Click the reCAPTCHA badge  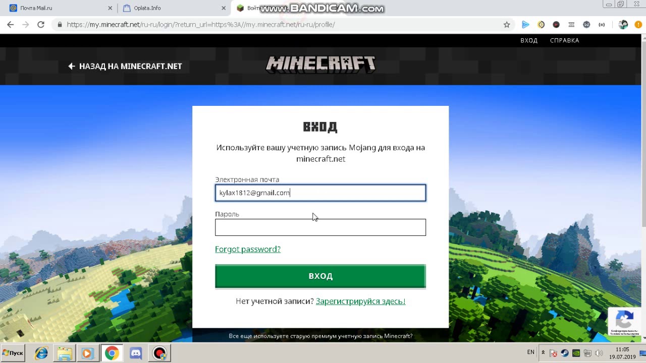[625, 322]
